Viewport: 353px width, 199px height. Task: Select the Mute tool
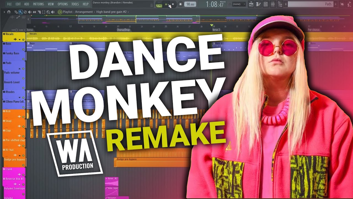tap(30, 12)
